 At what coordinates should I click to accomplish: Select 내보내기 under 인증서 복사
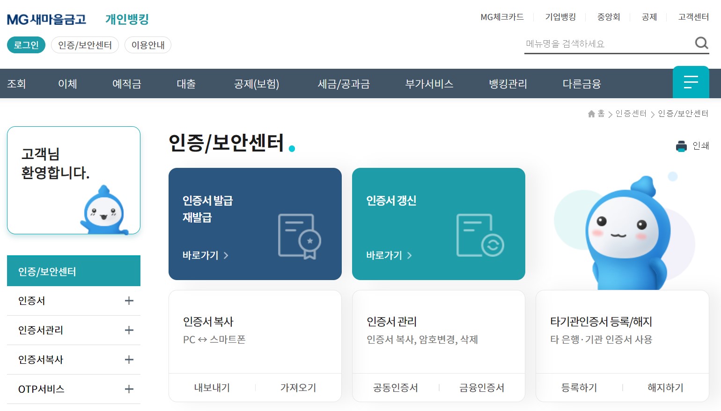212,388
